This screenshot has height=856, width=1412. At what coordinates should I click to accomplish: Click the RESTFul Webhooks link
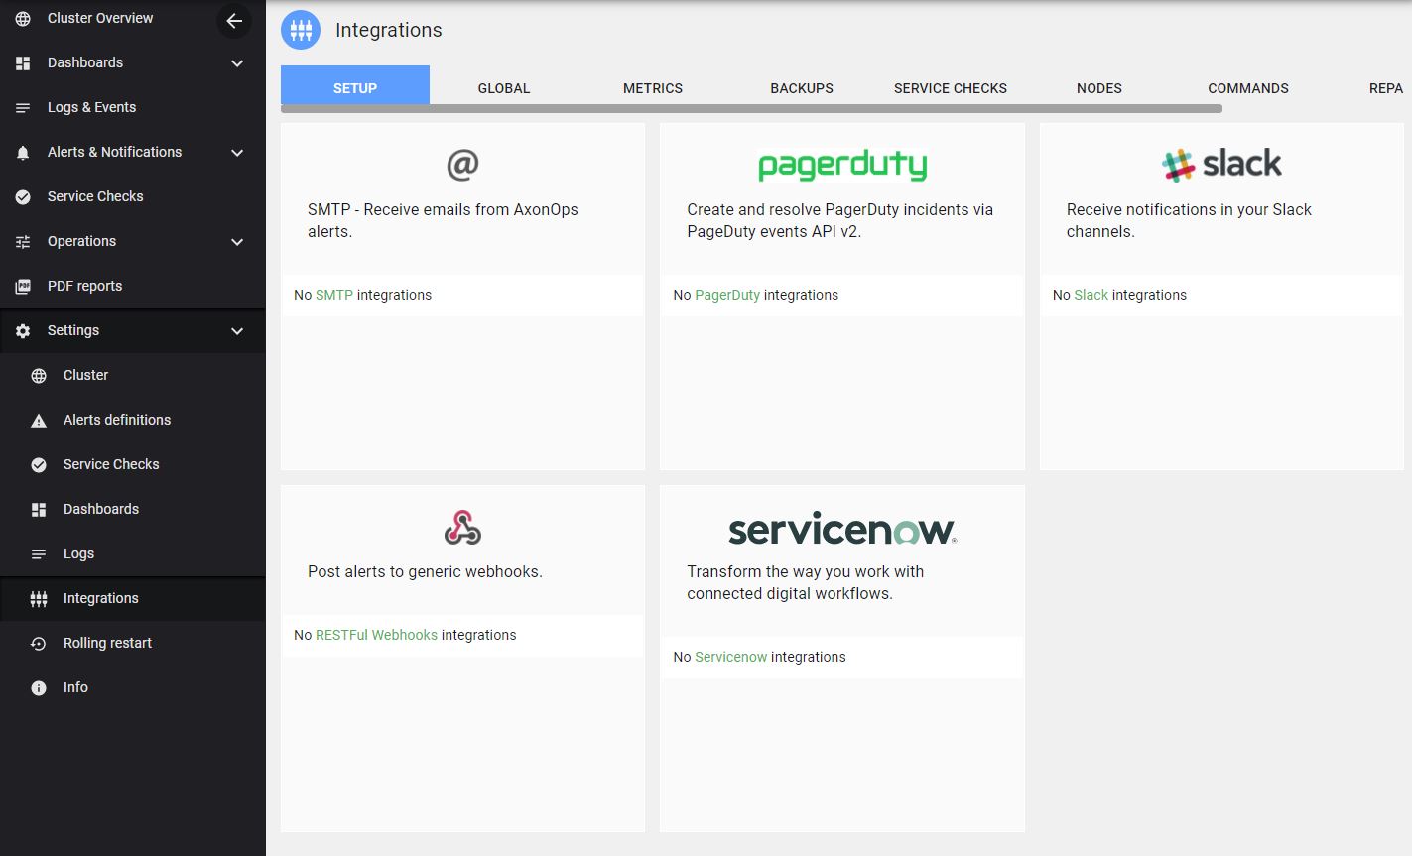[376, 635]
